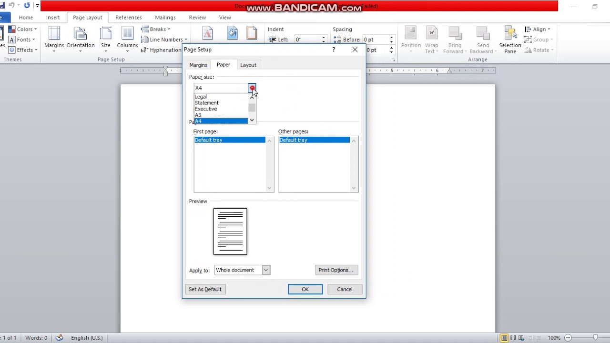The image size is (610, 343).
Task: Select Default tray under First page
Action: click(x=230, y=140)
